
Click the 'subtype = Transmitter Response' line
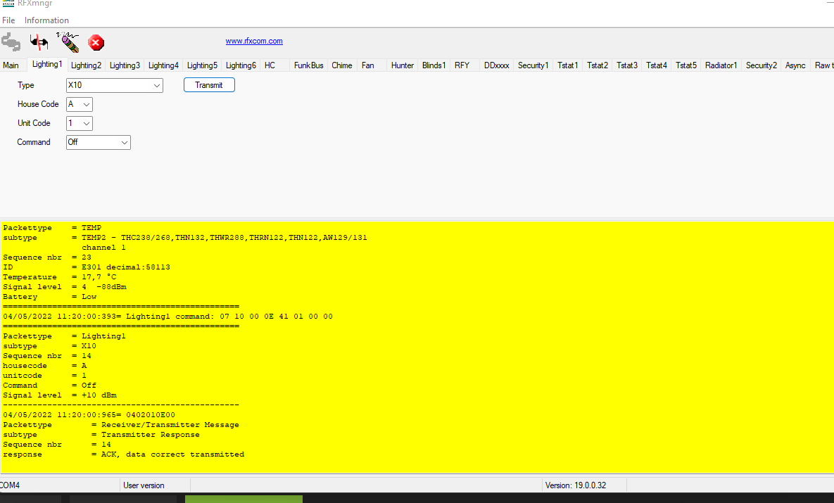point(101,435)
